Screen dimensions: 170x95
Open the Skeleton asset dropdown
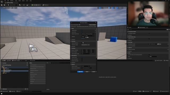coord(90,36)
